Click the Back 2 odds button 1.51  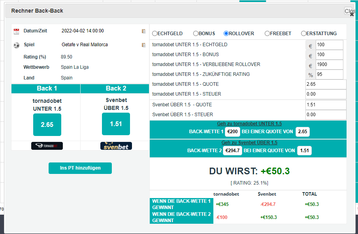116,124
